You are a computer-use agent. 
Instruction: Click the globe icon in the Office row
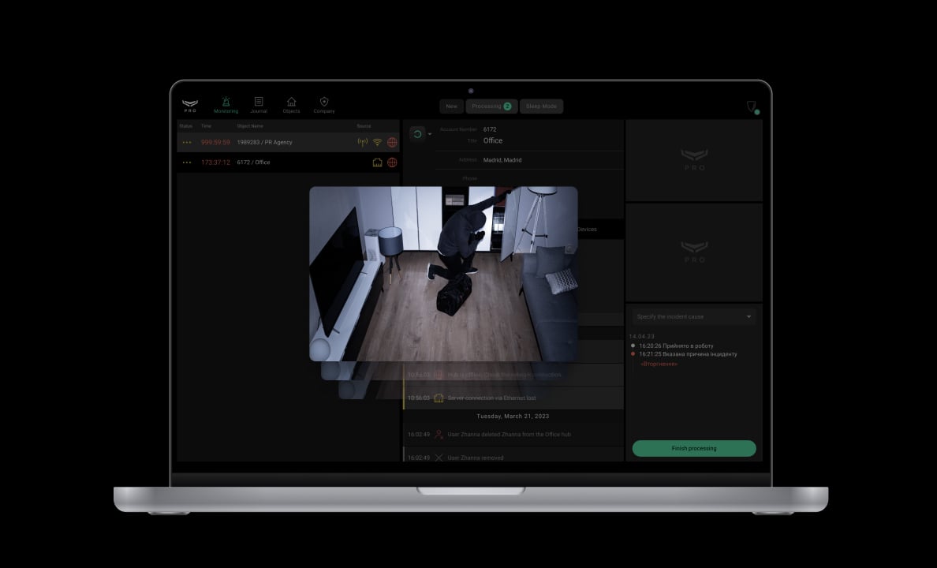click(x=392, y=163)
